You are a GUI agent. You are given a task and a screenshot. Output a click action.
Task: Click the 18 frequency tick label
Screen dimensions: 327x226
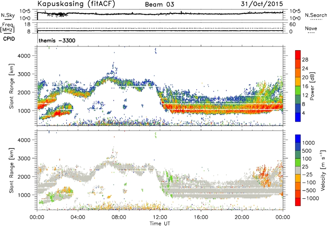pos(27,24)
